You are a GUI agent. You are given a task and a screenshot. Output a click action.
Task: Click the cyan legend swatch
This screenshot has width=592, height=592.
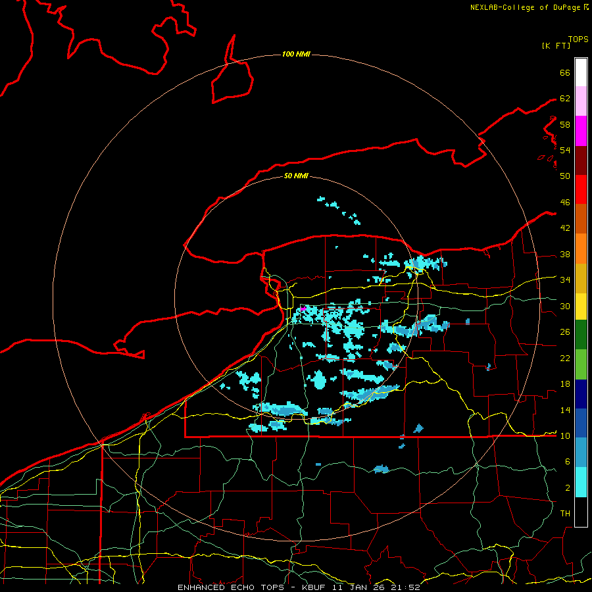(x=581, y=482)
